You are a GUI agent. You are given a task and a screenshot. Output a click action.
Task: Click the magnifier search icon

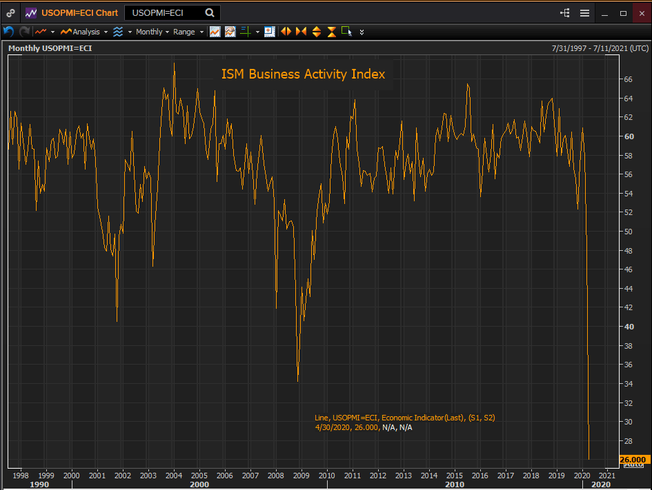(210, 12)
